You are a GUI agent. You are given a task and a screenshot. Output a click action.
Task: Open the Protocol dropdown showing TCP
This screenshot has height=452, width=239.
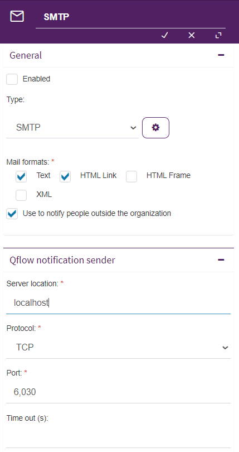pyautogui.click(x=118, y=347)
